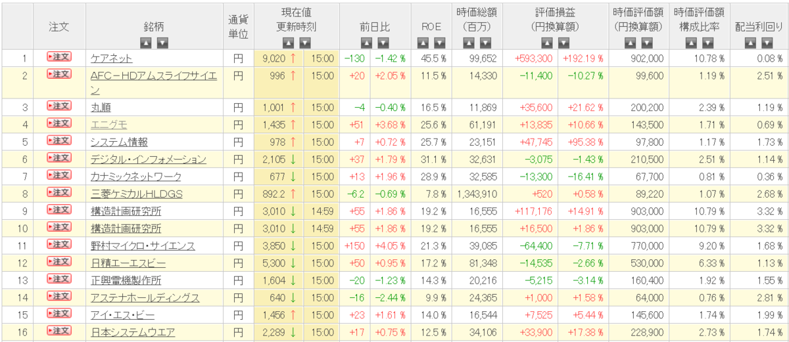Select day change value +150
This screenshot has width=789, height=342.
pos(354,246)
